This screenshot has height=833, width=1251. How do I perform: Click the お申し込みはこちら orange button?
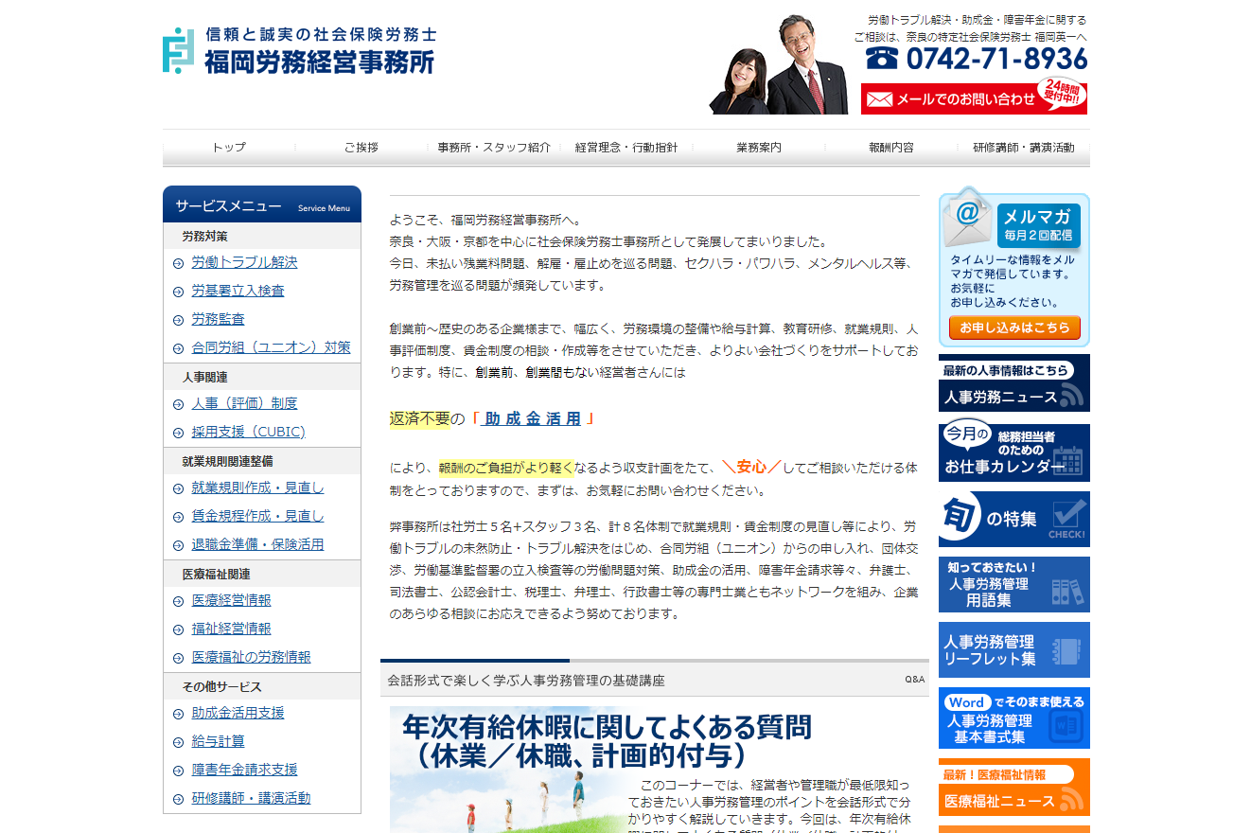click(1013, 328)
